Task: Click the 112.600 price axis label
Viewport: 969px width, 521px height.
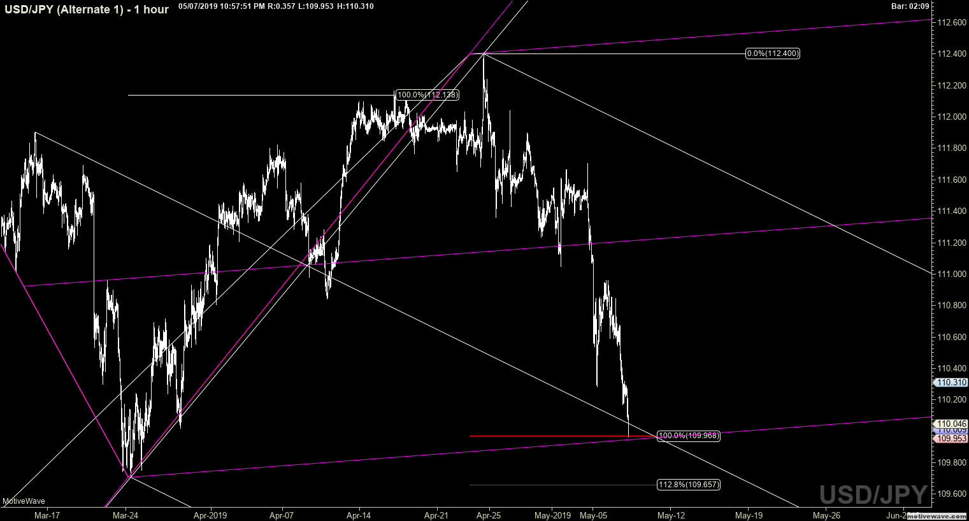Action: click(x=952, y=22)
